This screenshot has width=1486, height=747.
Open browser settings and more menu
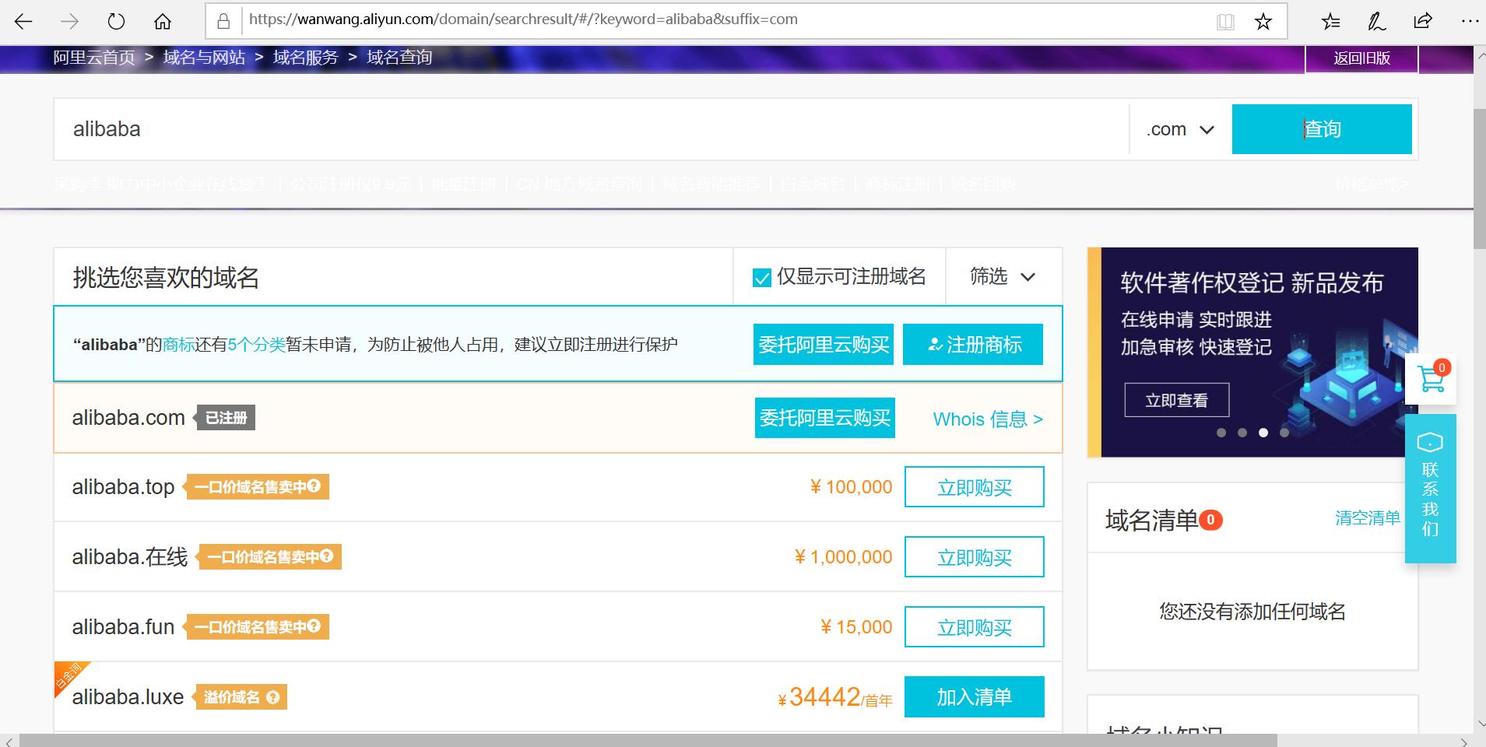click(x=1470, y=21)
